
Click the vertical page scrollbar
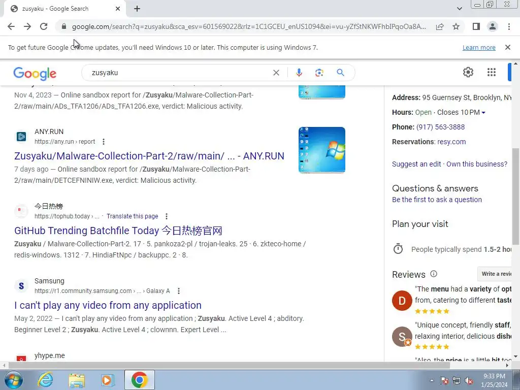[515, 196]
